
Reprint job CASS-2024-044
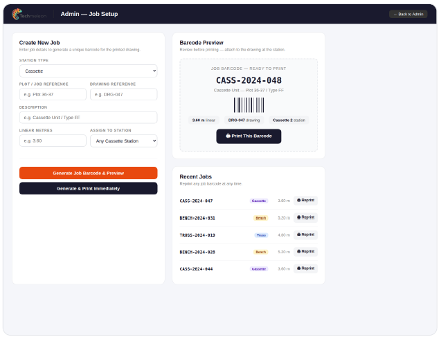pyautogui.click(x=305, y=268)
